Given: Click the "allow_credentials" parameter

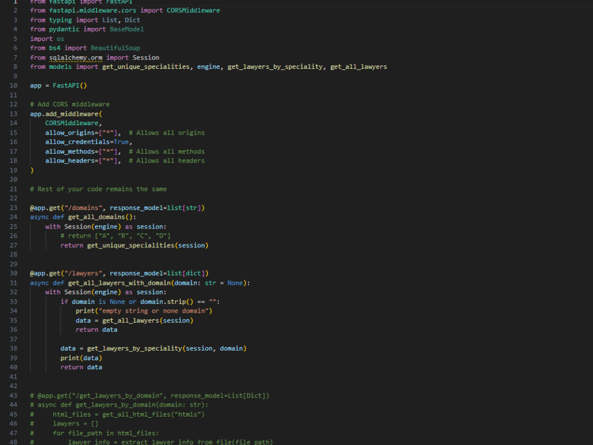Looking at the screenshot, I should (x=78, y=142).
